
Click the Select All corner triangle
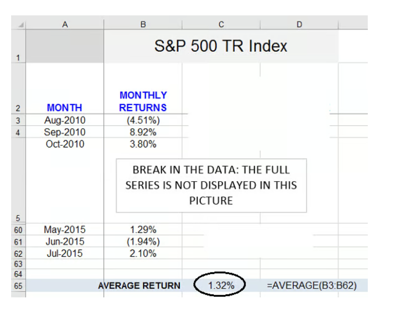pos(19,24)
